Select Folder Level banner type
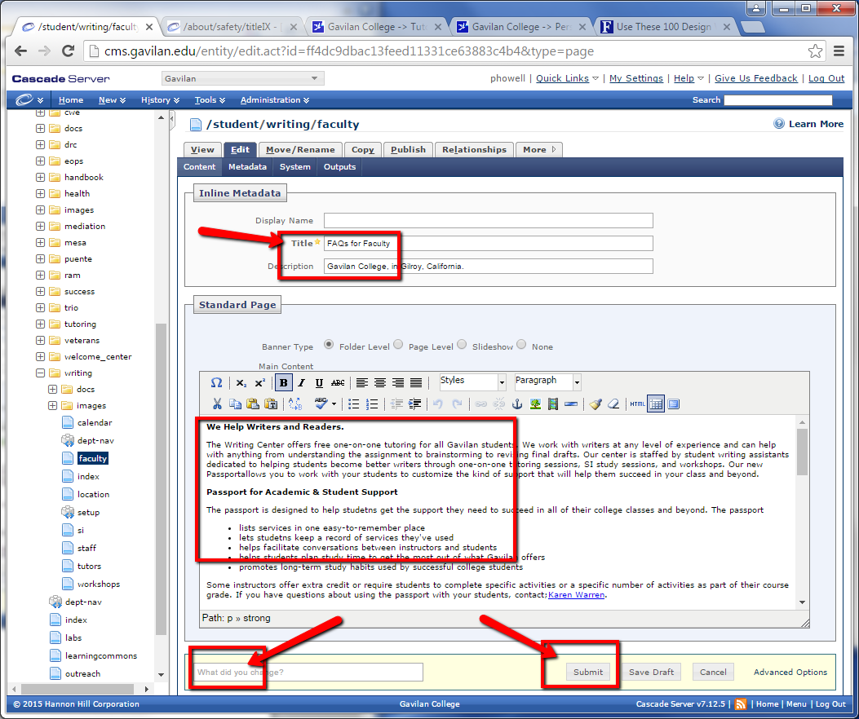The height and width of the screenshot is (719, 859). click(x=329, y=345)
